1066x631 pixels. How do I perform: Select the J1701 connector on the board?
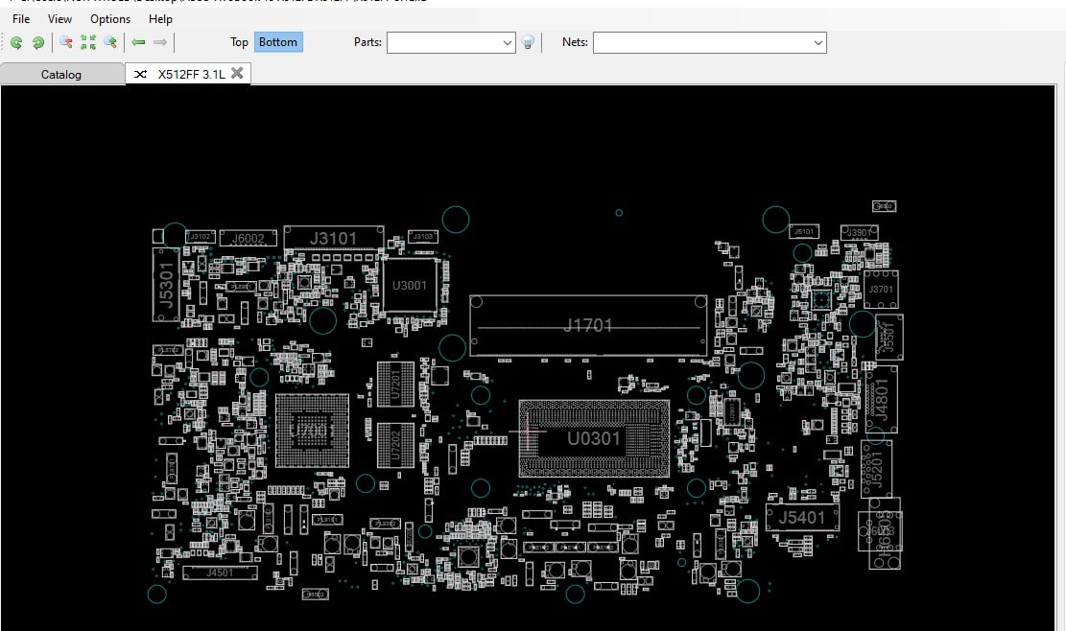pyautogui.click(x=587, y=326)
